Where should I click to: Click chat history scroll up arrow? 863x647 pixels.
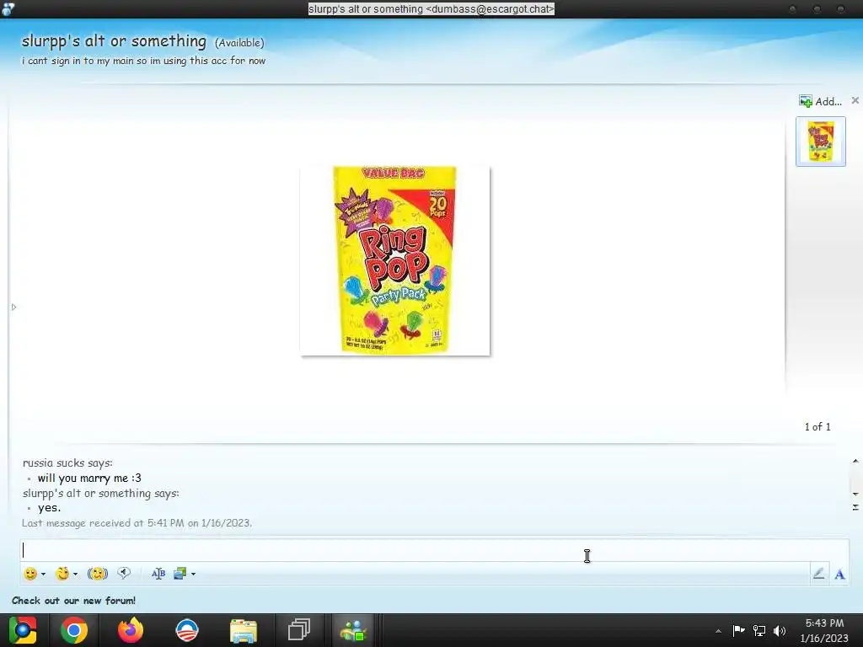855,461
